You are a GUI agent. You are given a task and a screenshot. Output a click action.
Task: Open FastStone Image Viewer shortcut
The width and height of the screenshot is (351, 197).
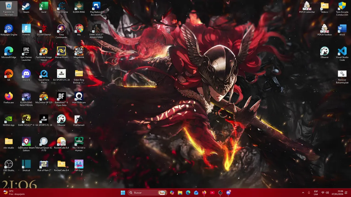coord(44,54)
